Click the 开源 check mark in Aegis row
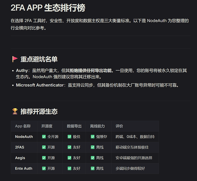The width and height of the screenshot is (197, 181). [44, 158]
